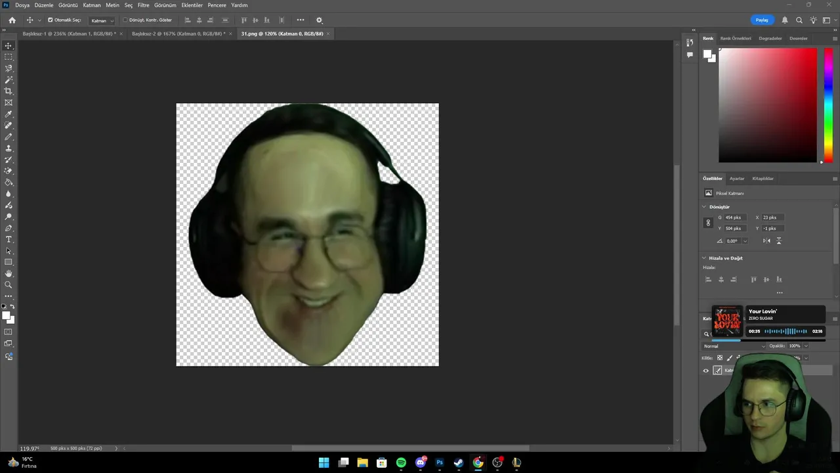Select the Eraser tool
This screenshot has width=840, height=473.
click(x=9, y=171)
